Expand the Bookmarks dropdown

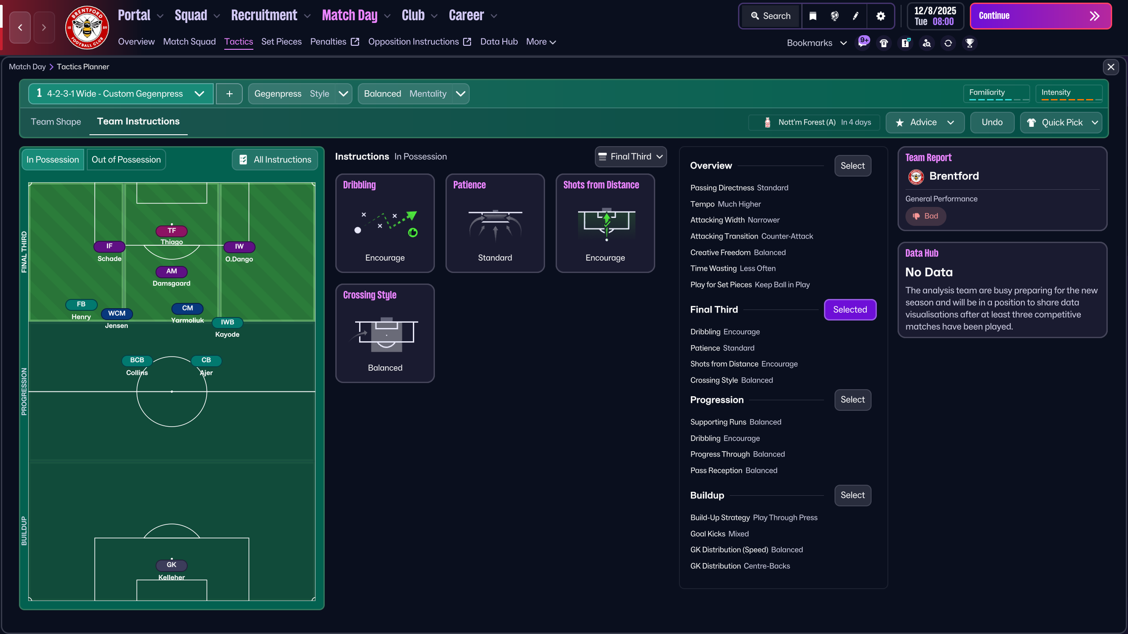point(817,43)
